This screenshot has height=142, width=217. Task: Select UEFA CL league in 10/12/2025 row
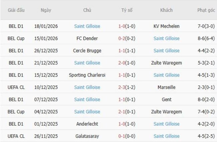(x=16, y=87)
